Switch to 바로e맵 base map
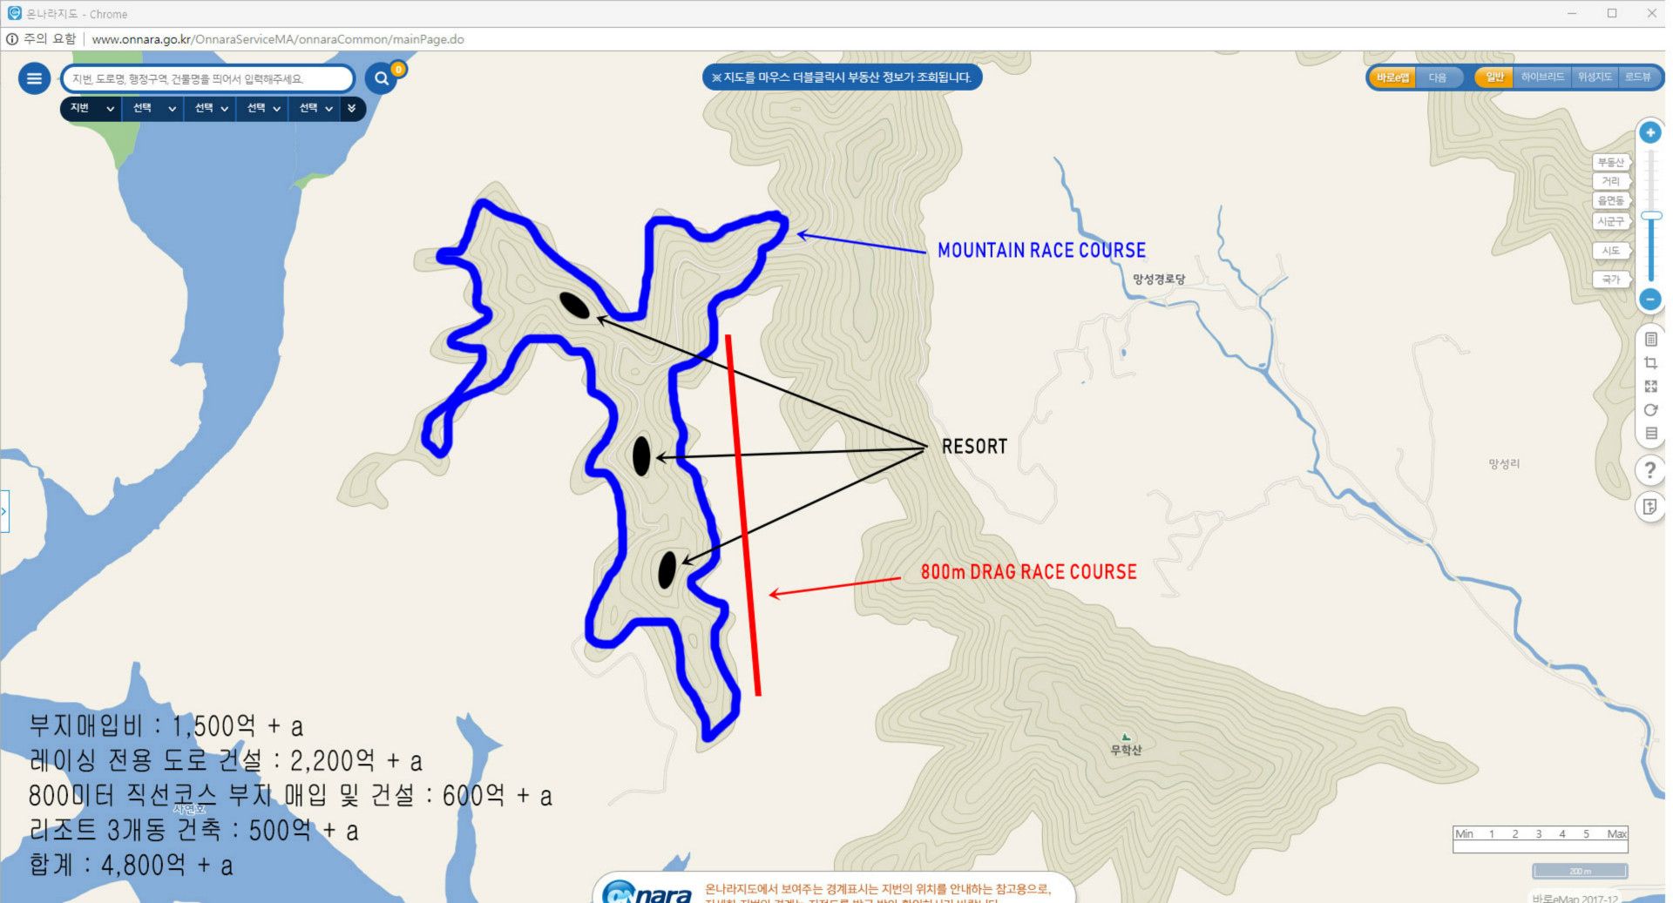The height and width of the screenshot is (903, 1673). (x=1392, y=77)
